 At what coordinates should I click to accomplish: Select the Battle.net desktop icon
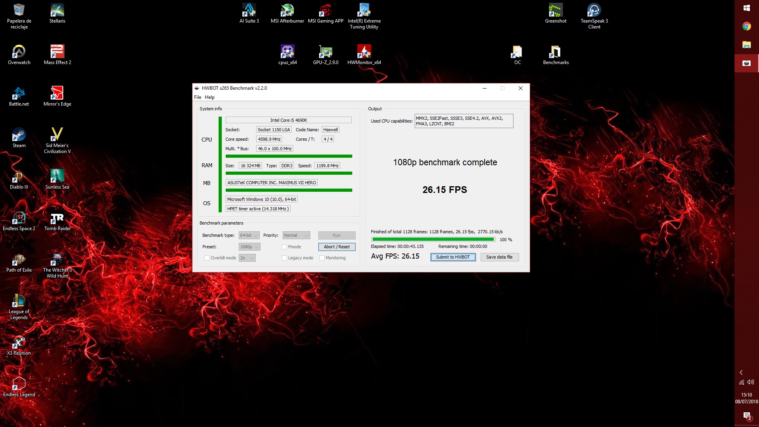point(19,96)
